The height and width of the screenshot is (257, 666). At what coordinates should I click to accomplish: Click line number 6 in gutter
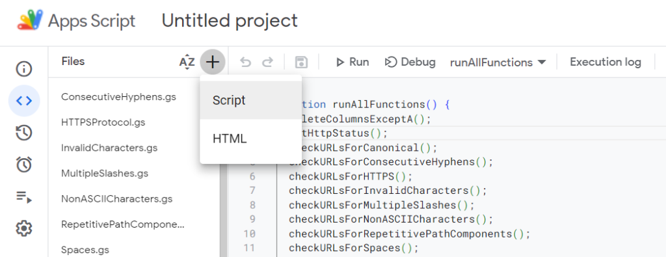tap(253, 176)
